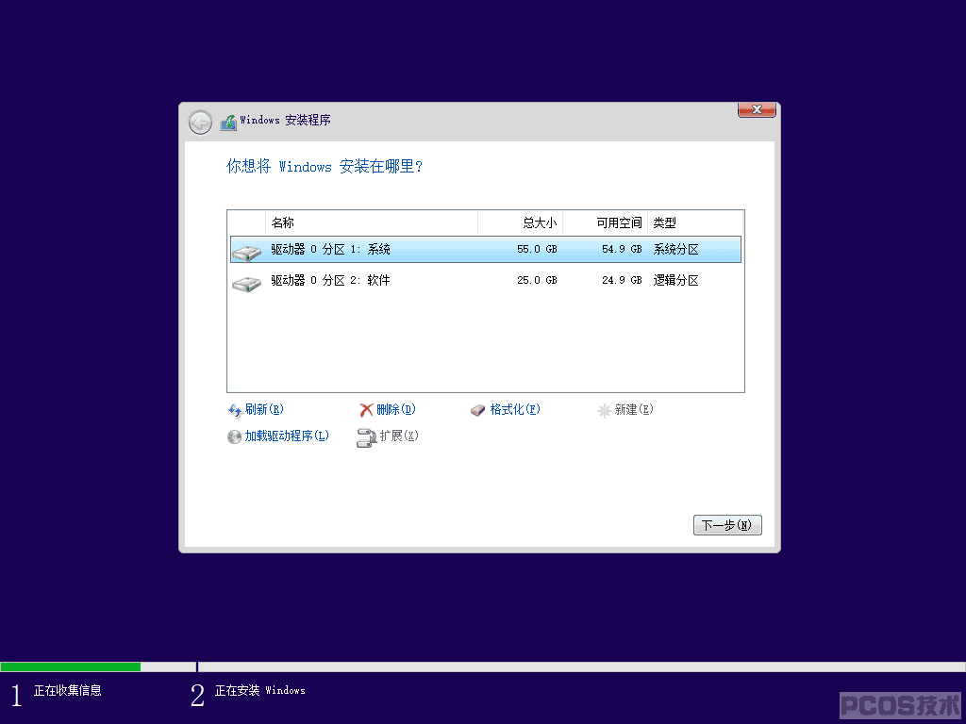Click the refresh (刷新) arrows icon
The height and width of the screenshot is (724, 966).
click(235, 410)
